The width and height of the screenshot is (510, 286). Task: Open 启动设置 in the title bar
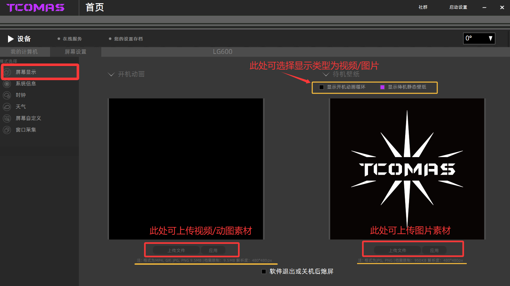click(x=458, y=7)
